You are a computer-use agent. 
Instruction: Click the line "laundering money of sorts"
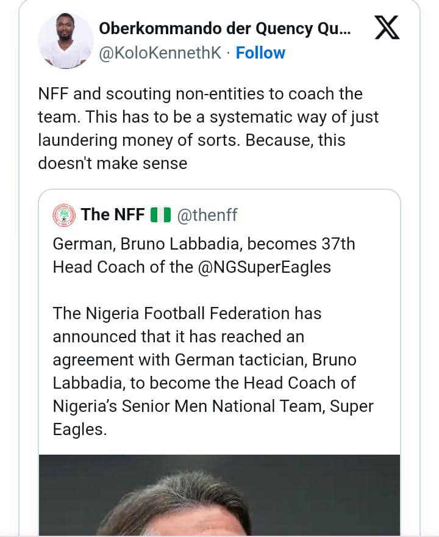(191, 140)
